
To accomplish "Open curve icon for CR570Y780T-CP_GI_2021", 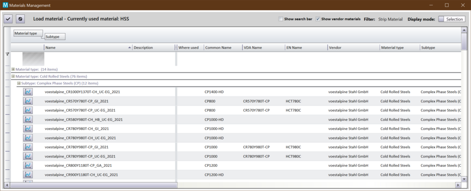I will coord(28,101).
